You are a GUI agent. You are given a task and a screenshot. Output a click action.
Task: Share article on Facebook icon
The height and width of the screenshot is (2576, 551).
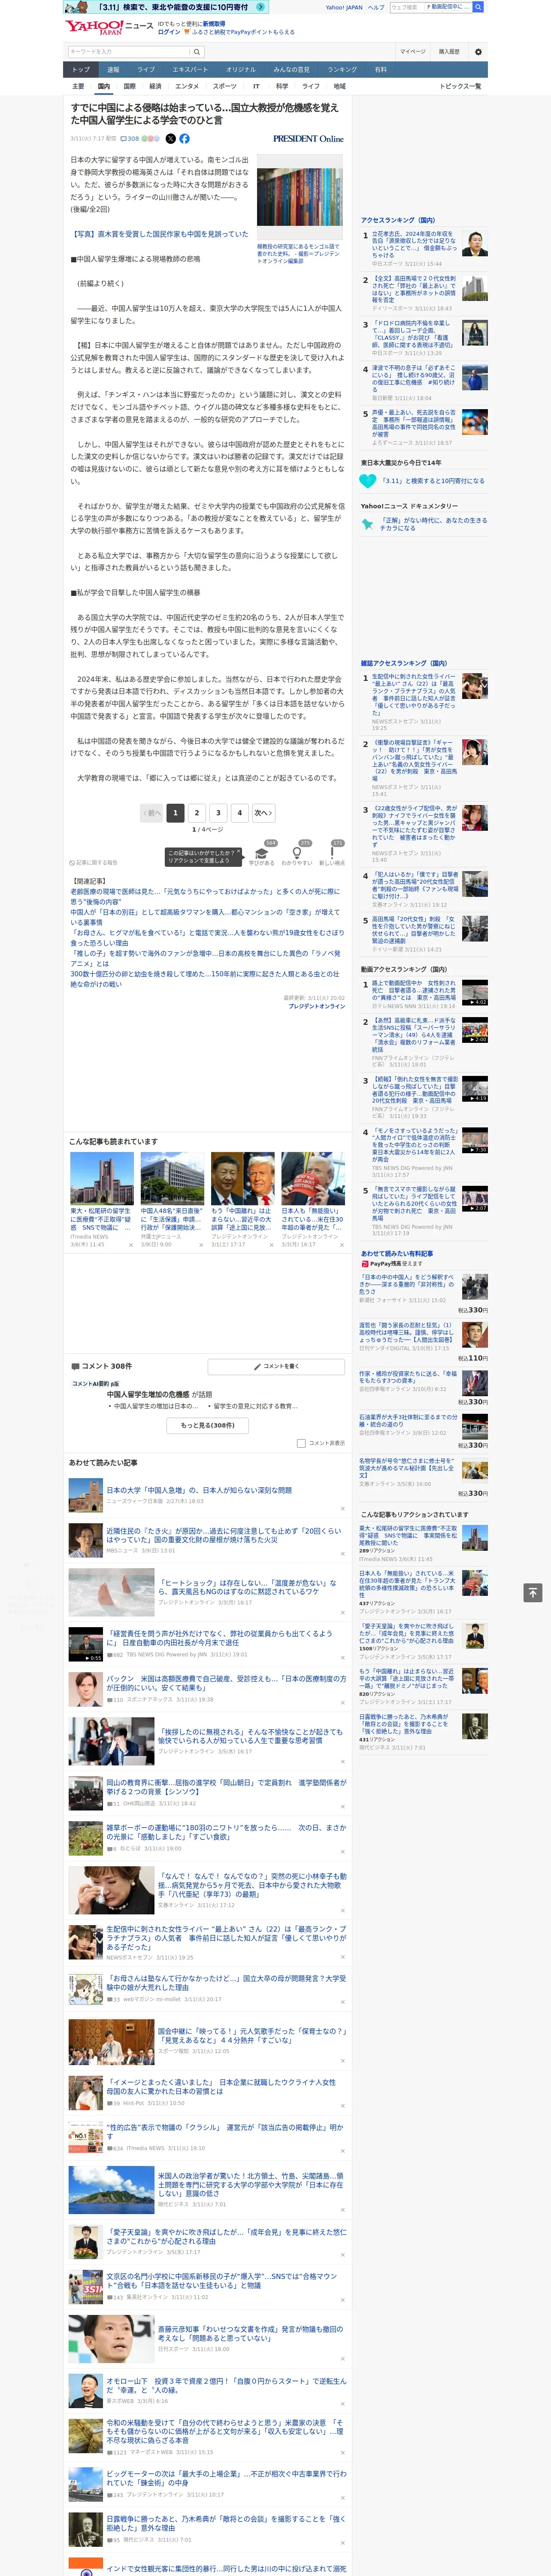[x=184, y=139]
